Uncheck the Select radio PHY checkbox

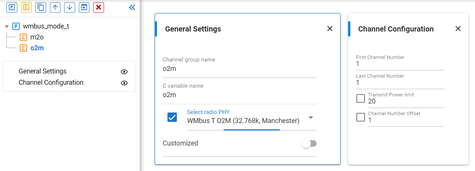tap(172, 117)
